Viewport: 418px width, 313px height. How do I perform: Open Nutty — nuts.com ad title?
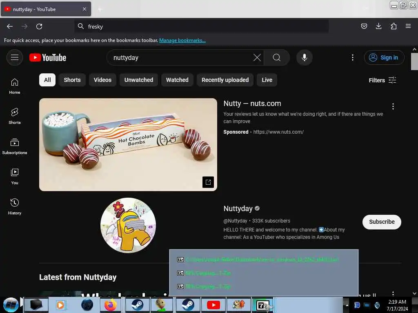tap(252, 104)
